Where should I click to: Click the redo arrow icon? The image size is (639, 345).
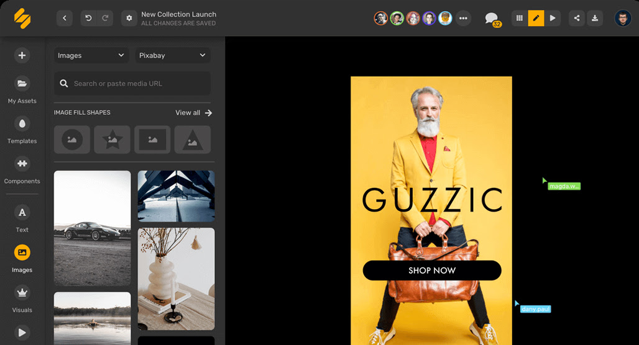pyautogui.click(x=105, y=18)
